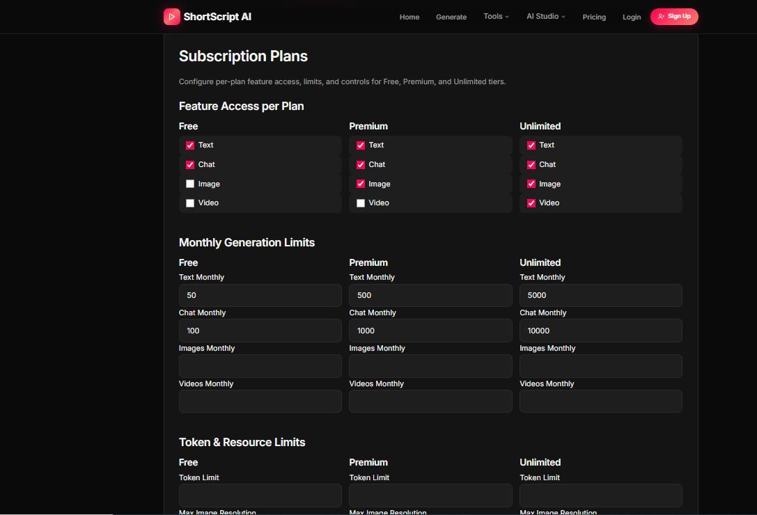
Task: Click the Login link
Action: [x=631, y=17]
